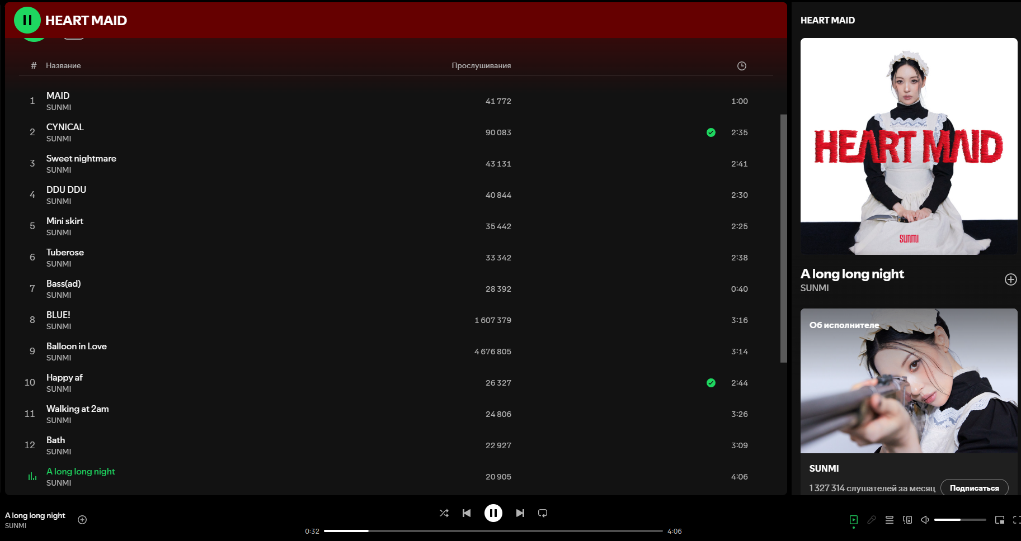Pause playback with the white center button
This screenshot has height=541, width=1021.
click(493, 513)
